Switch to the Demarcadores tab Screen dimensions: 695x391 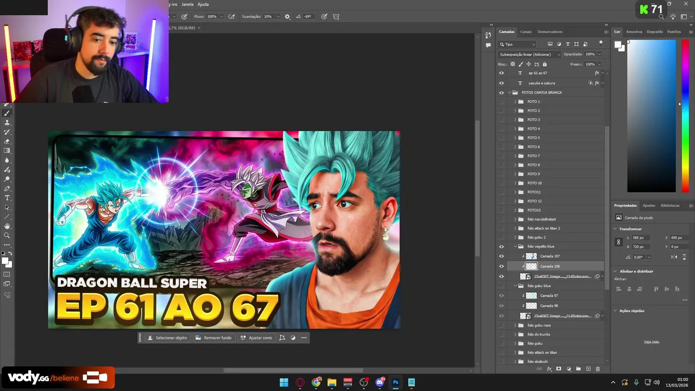(550, 31)
